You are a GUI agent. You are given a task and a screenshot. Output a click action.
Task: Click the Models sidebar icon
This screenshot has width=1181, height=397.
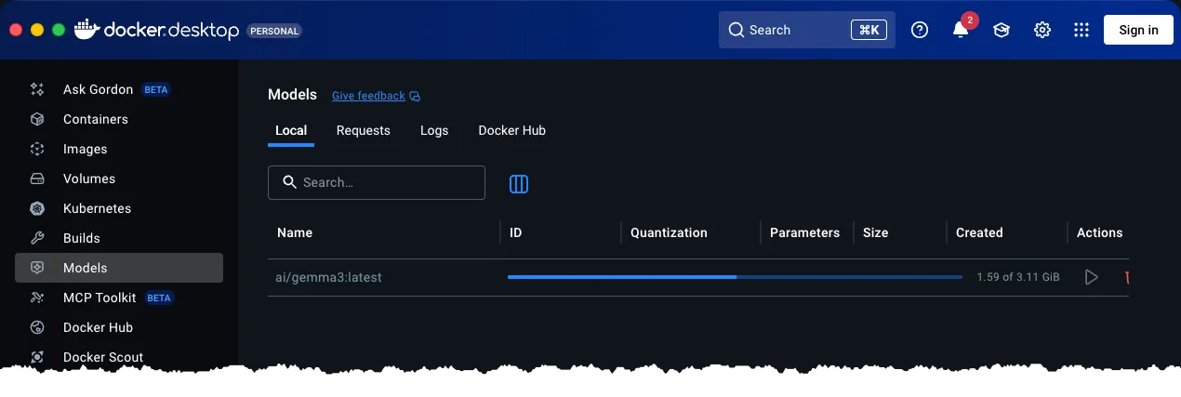[x=37, y=268]
